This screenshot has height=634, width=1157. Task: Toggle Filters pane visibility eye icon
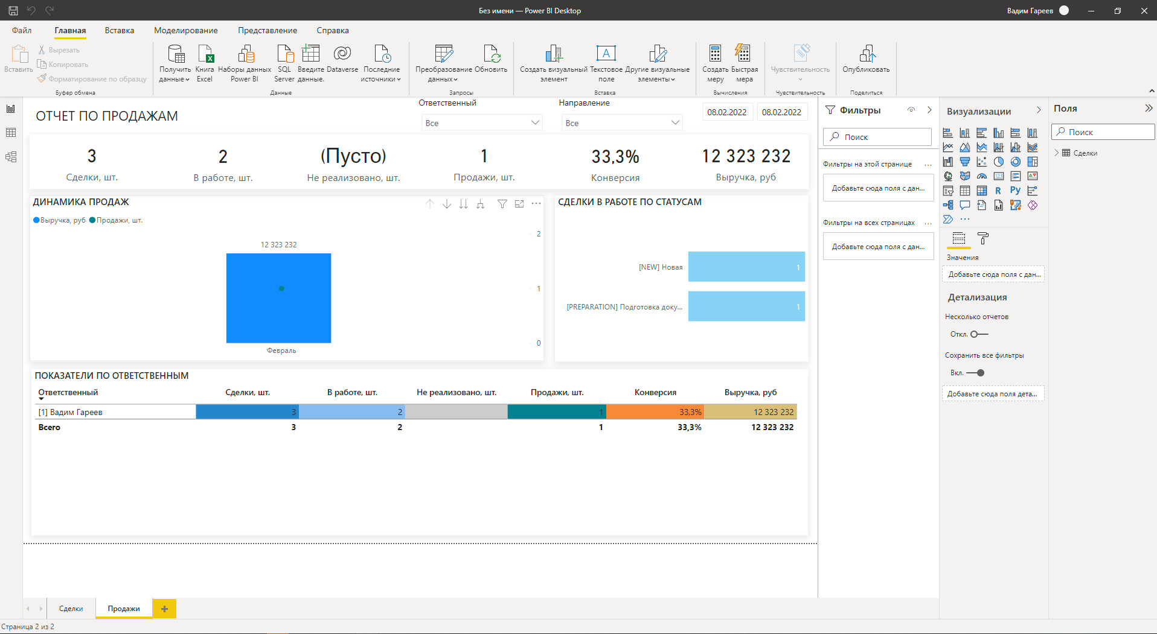click(911, 110)
